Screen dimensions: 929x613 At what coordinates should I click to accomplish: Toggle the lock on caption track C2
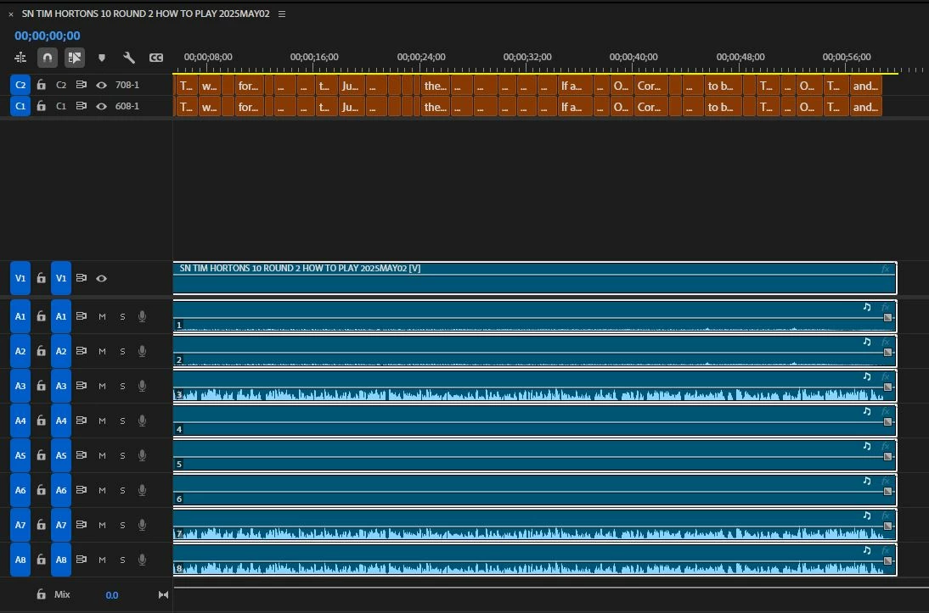pyautogui.click(x=41, y=85)
